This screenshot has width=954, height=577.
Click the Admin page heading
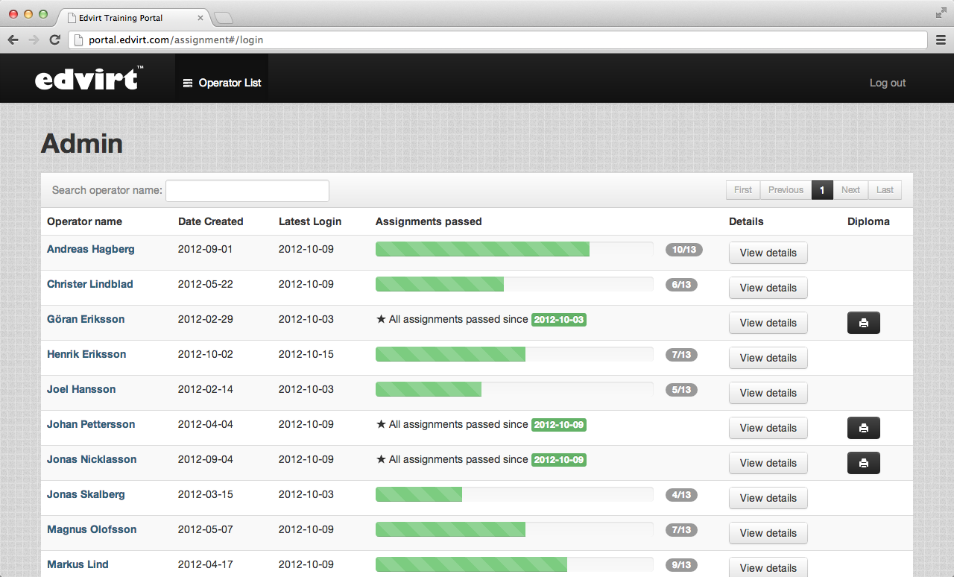coord(82,143)
